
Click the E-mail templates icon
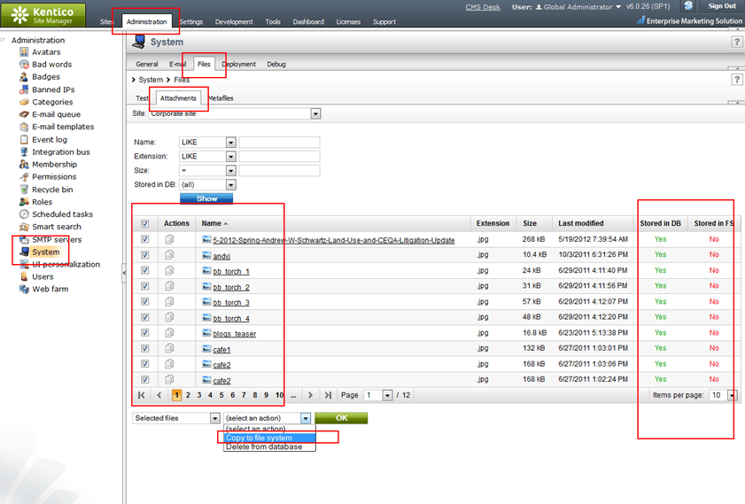tap(24, 127)
